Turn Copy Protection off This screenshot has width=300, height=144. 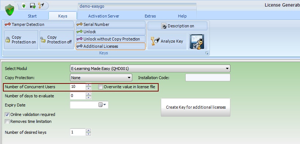pos(57,40)
